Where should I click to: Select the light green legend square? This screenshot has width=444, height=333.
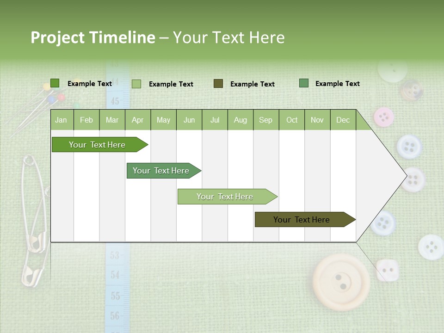(x=136, y=84)
